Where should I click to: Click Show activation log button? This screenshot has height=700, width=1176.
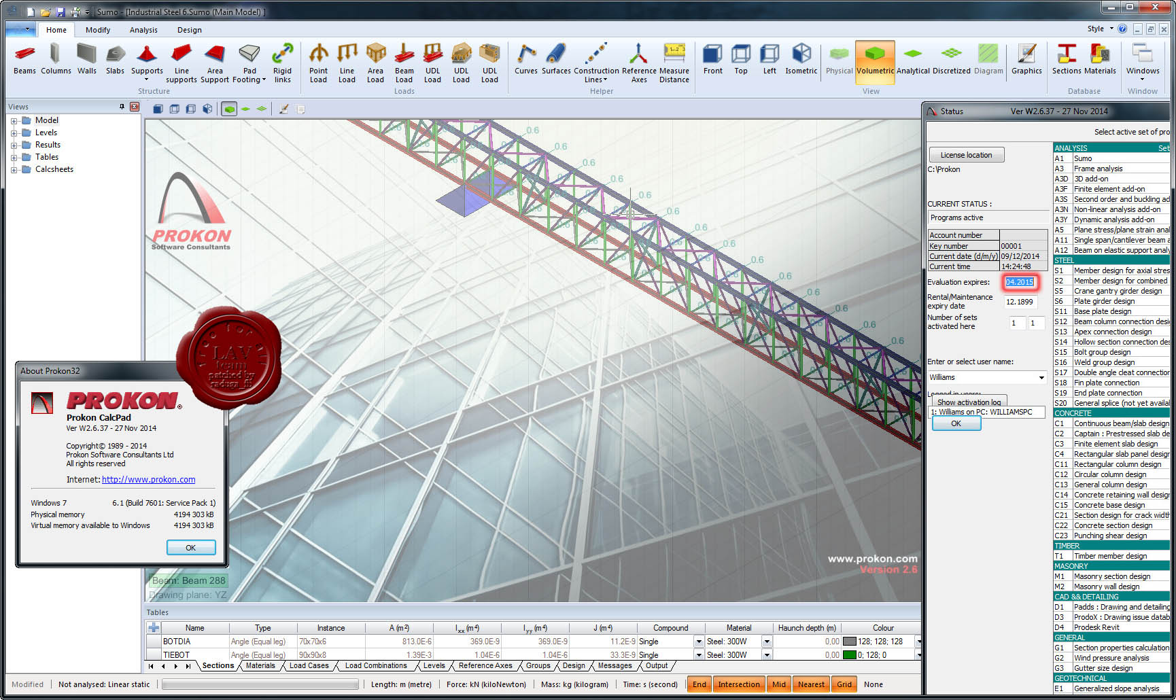[969, 402]
